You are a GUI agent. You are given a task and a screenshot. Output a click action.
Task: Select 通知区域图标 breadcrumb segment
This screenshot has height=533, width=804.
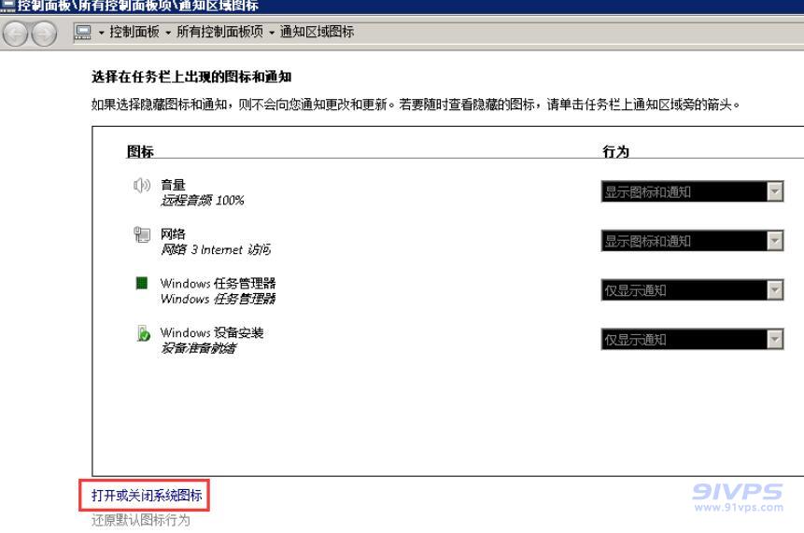pos(317,32)
